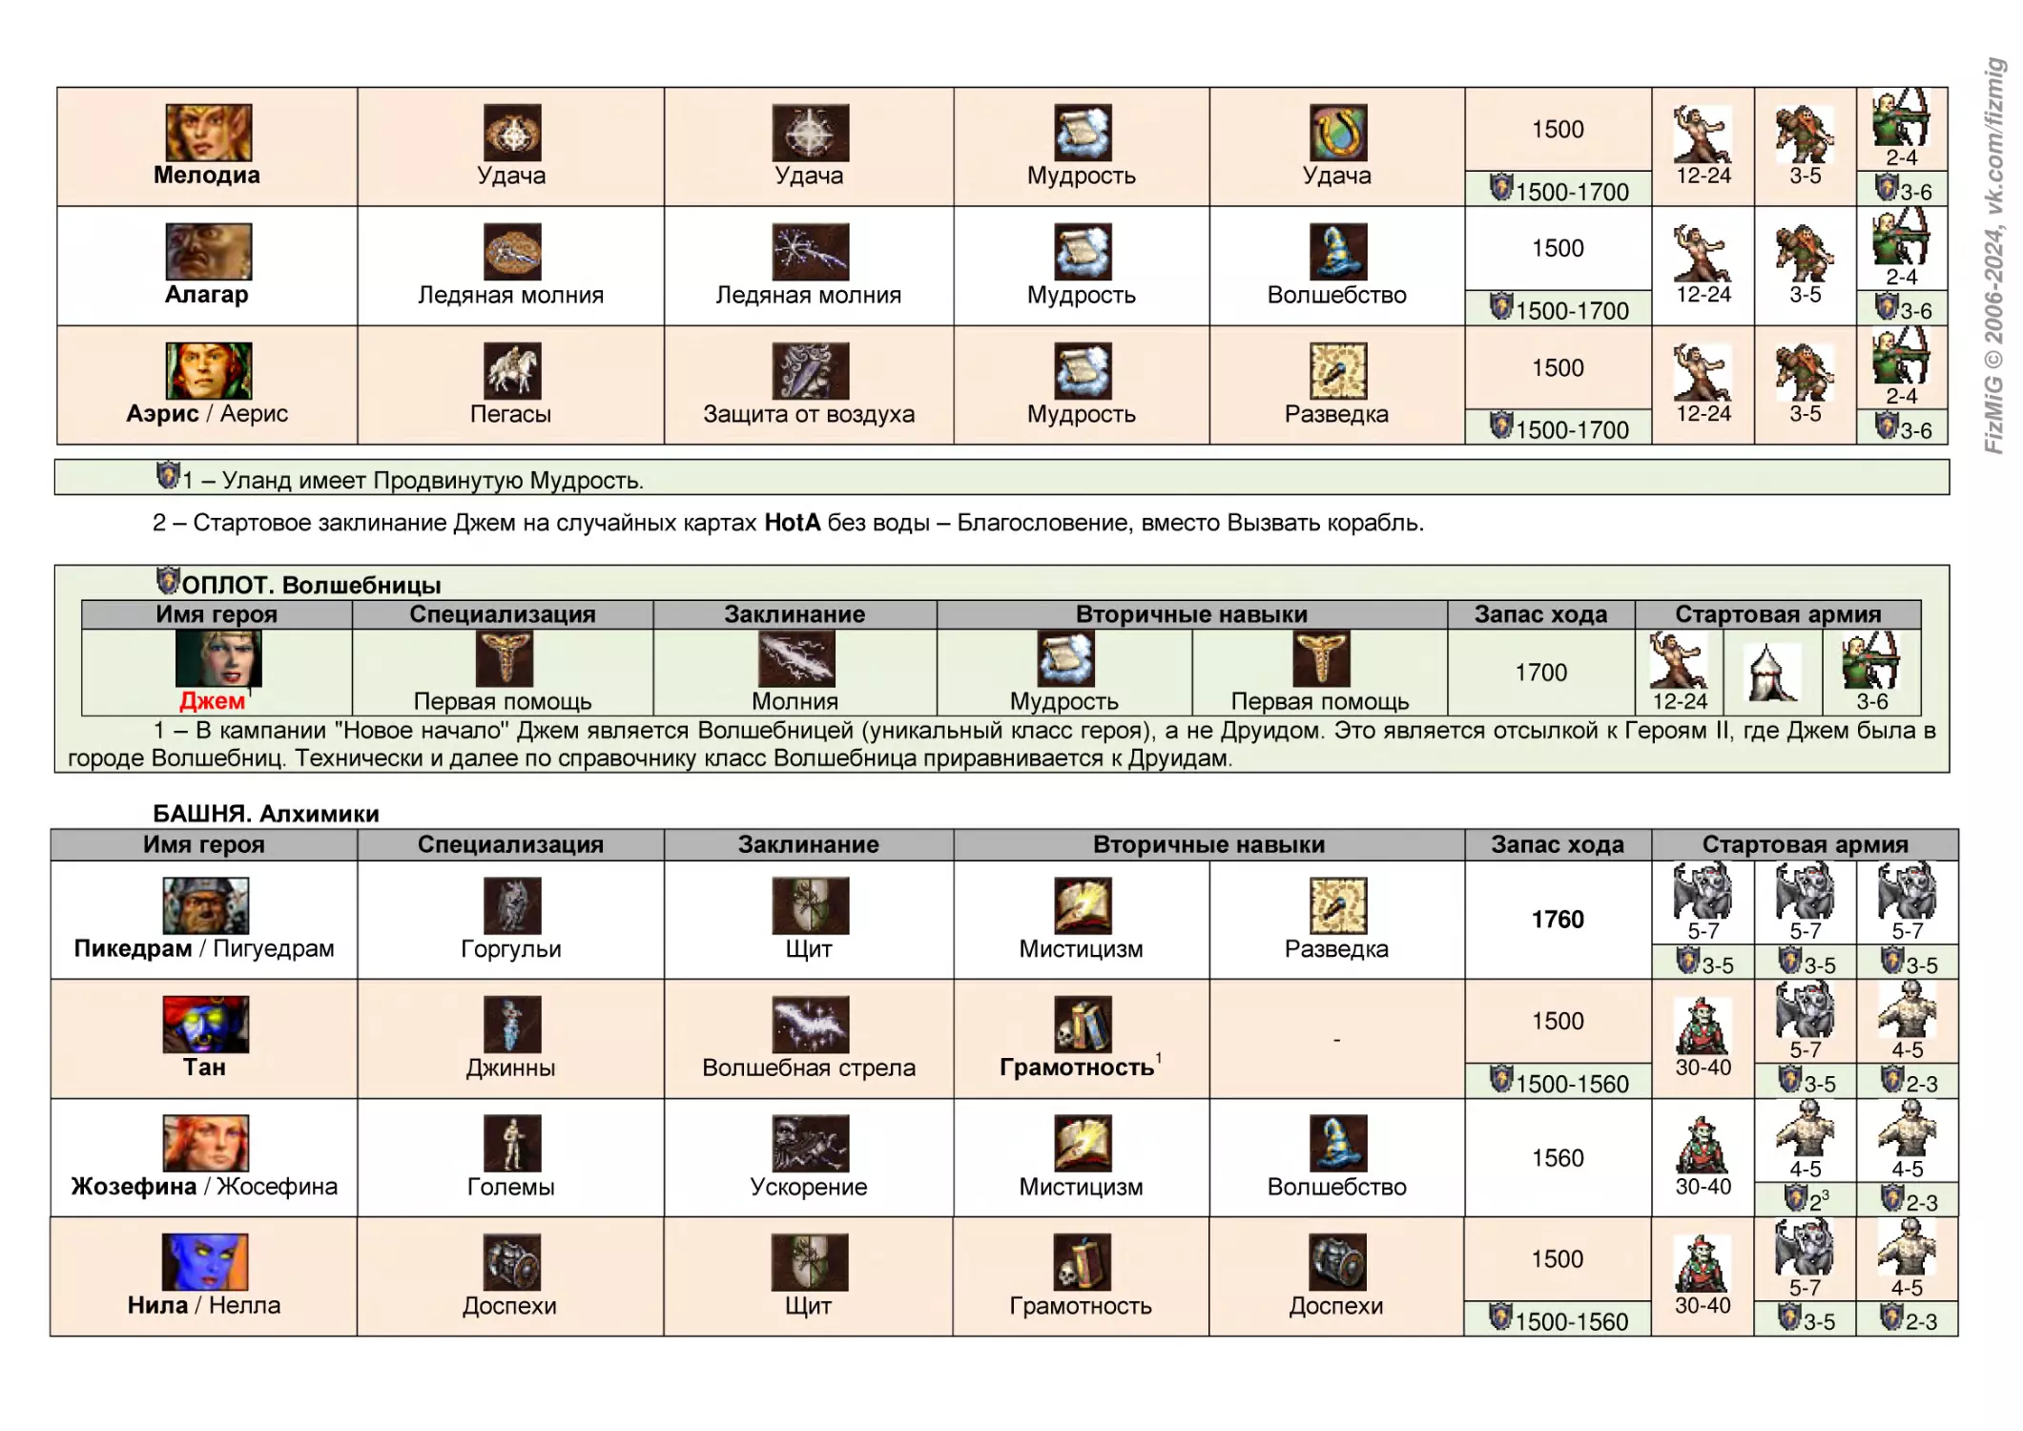This screenshot has width=2023, height=1431.
Task: Click Джем's first aid tent army icon
Action: (1772, 673)
